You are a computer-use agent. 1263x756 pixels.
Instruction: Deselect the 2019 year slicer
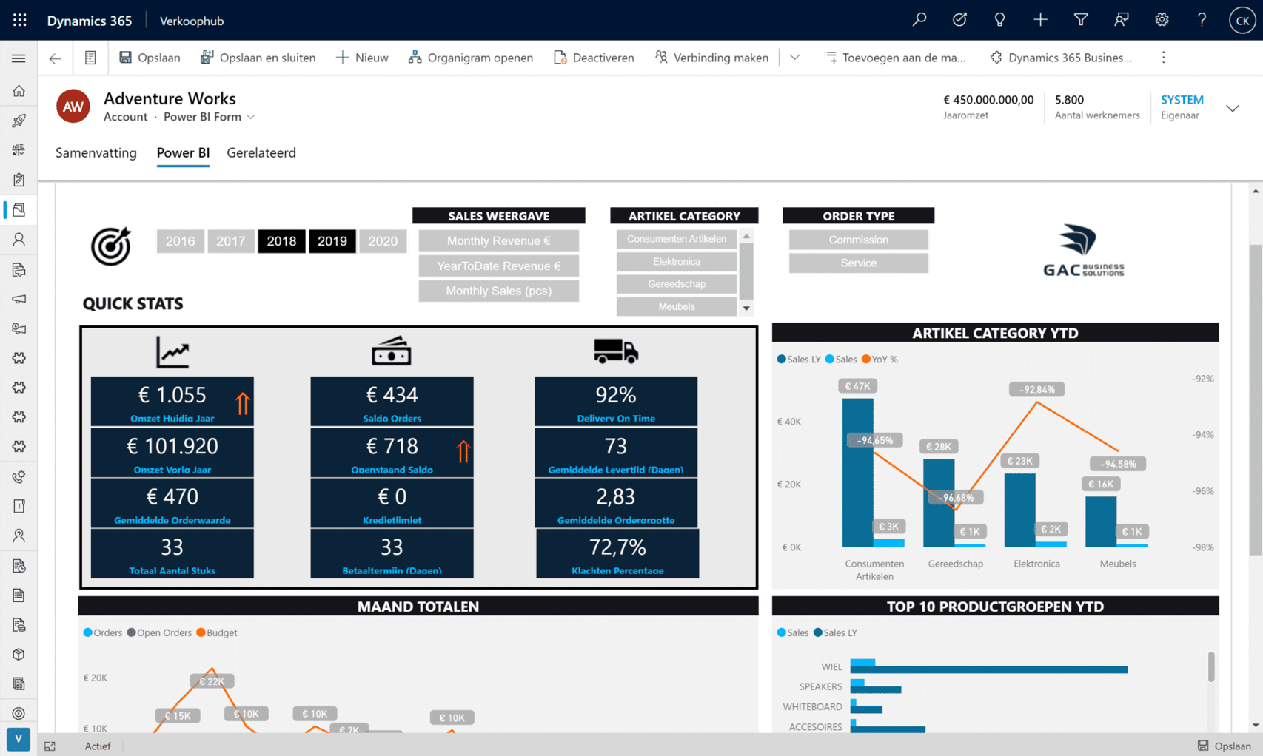click(332, 241)
